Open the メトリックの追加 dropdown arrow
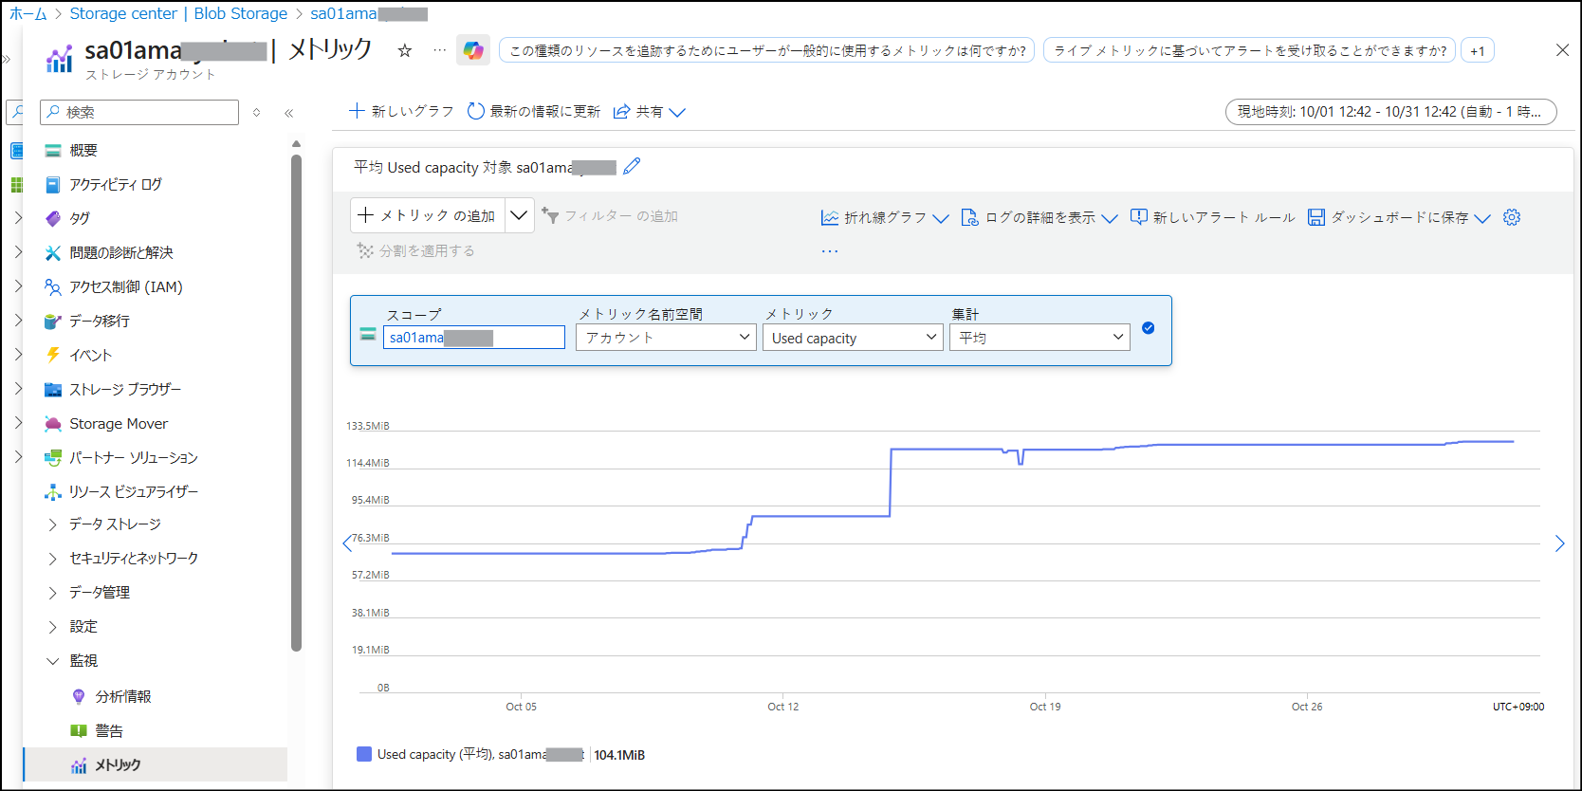This screenshot has width=1582, height=791. click(x=519, y=215)
